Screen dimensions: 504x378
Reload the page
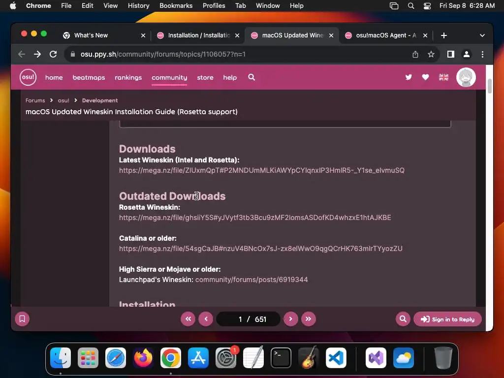pyautogui.click(x=53, y=54)
